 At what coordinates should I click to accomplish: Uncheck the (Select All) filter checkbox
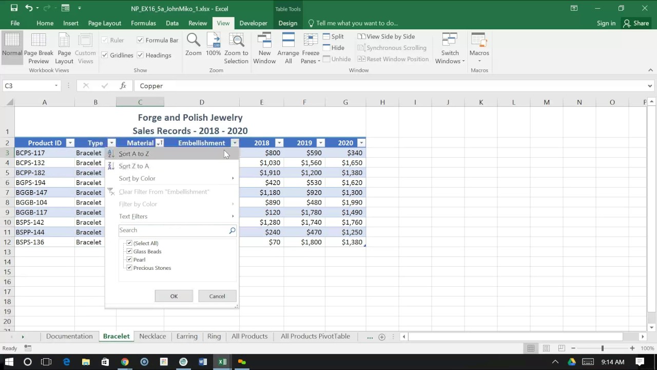129,243
